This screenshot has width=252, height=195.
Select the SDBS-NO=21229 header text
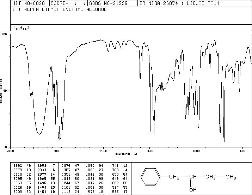pos(108,3)
